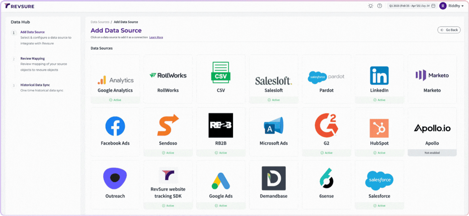Click Active status under Salesloft

[274, 100]
